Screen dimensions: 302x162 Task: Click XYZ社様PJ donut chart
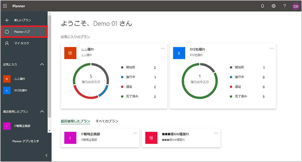click(x=200, y=81)
